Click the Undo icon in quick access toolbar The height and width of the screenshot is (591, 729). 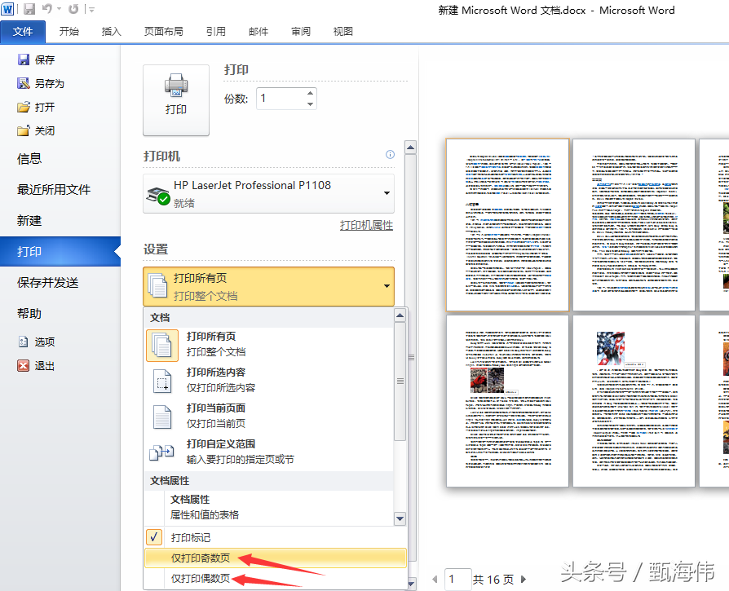[x=47, y=9]
